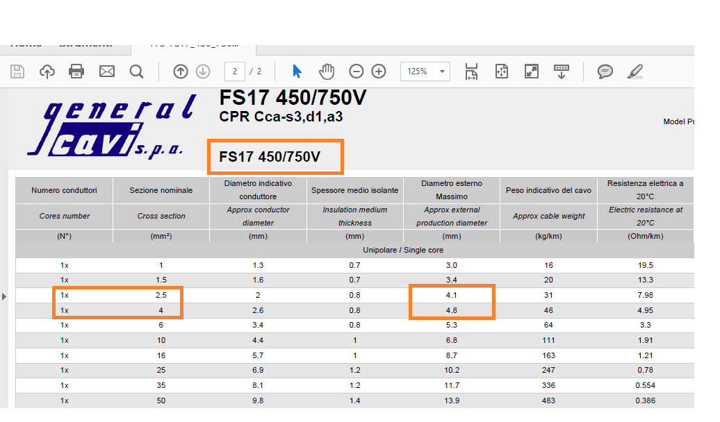Viewport: 720px width, 422px height.
Task: Go to next page down-arrow
Action: pos(203,71)
